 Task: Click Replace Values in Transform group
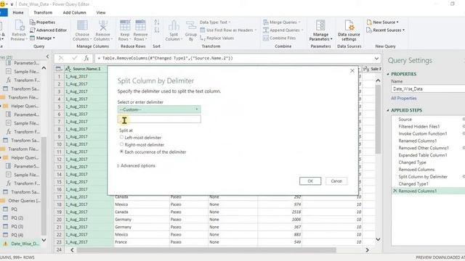point(217,38)
